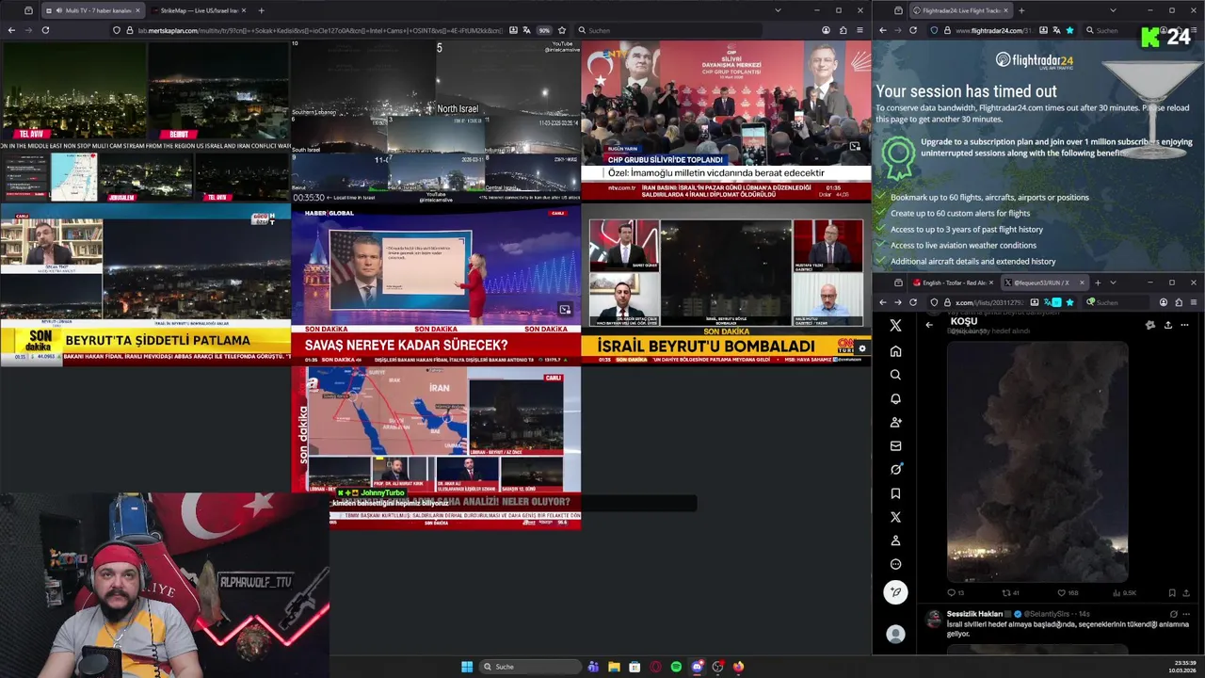Open Sessizlik Hakları profile name
This screenshot has width=1205, height=678.
[974, 614]
